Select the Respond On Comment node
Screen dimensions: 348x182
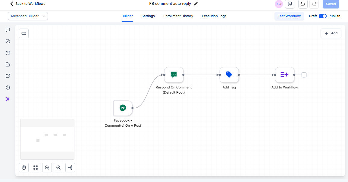click(174, 75)
